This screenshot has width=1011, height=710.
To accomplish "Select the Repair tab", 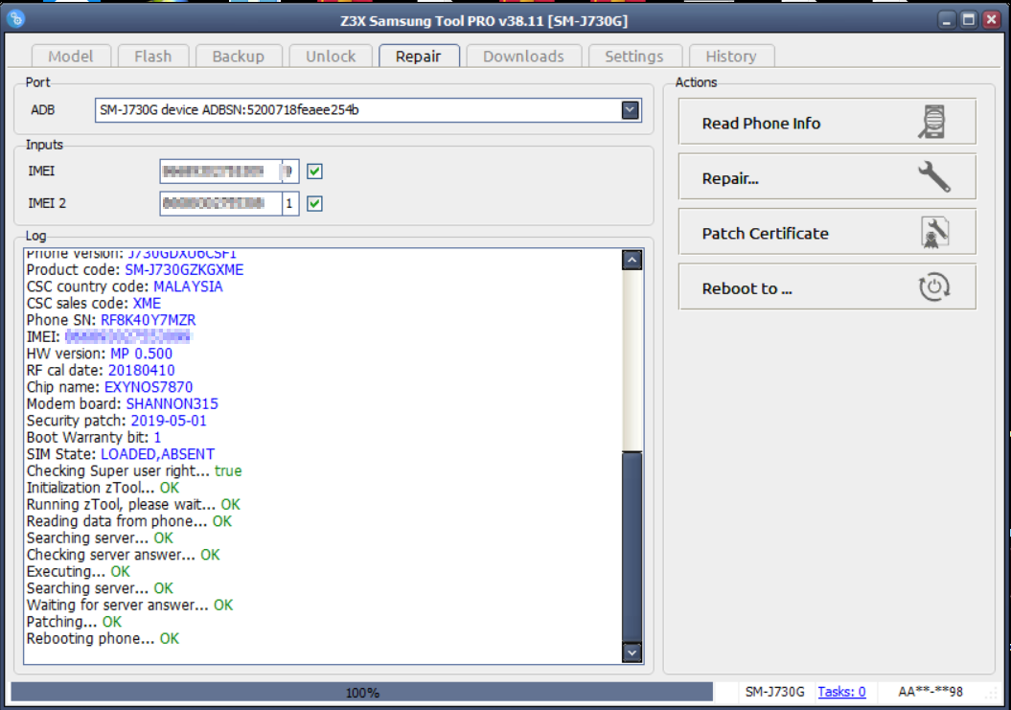I will [419, 57].
